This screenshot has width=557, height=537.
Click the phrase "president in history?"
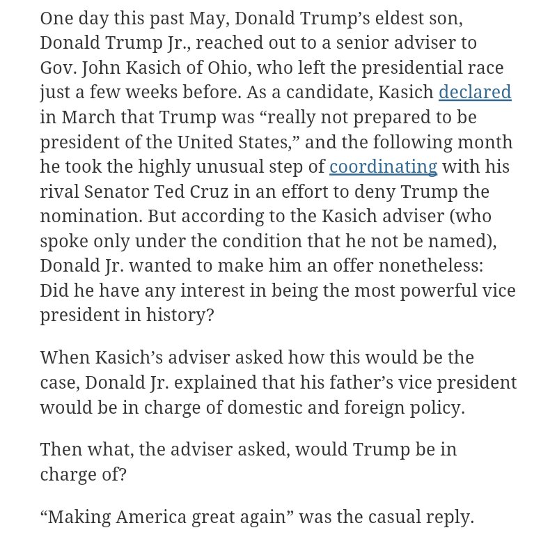coord(127,315)
